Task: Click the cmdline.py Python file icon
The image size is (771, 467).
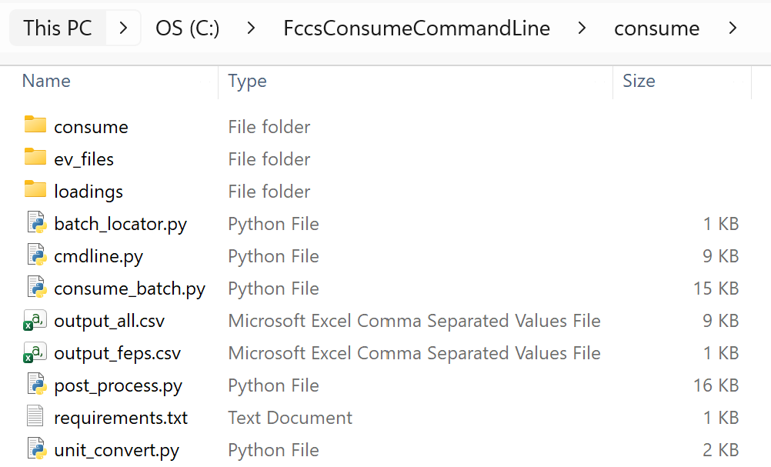Action: [x=36, y=256]
